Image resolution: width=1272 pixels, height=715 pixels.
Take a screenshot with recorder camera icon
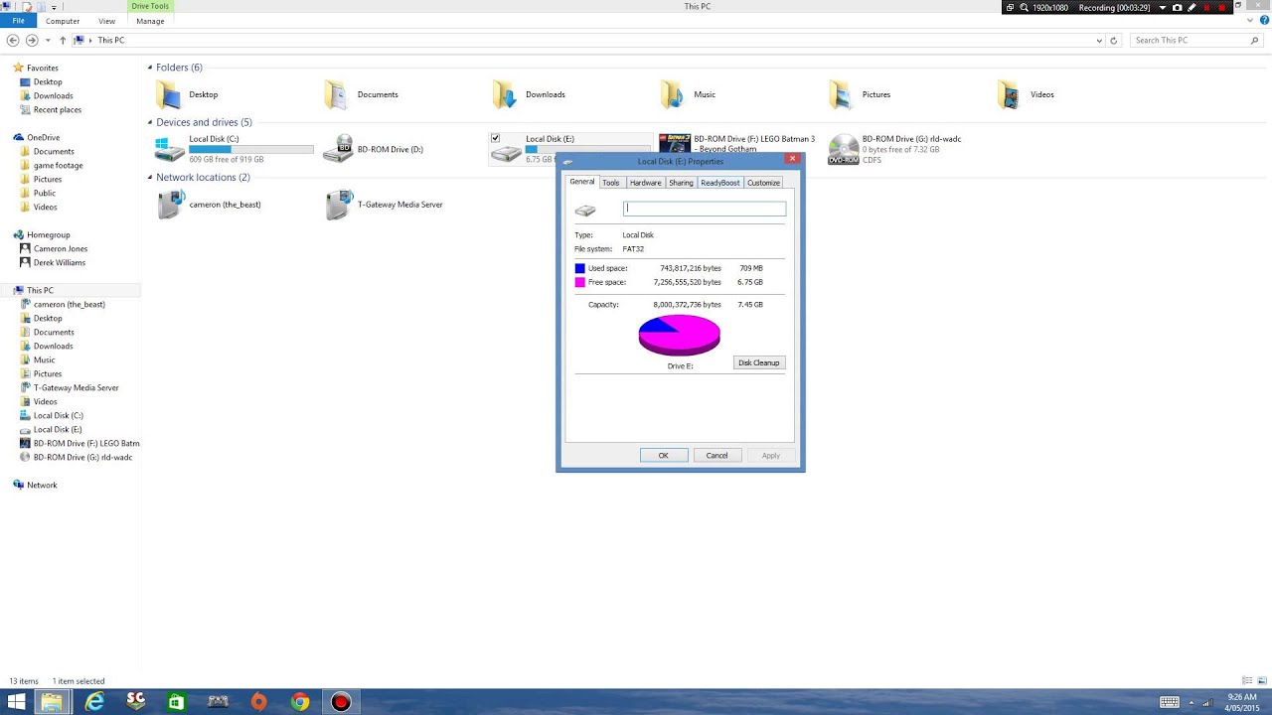1178,7
